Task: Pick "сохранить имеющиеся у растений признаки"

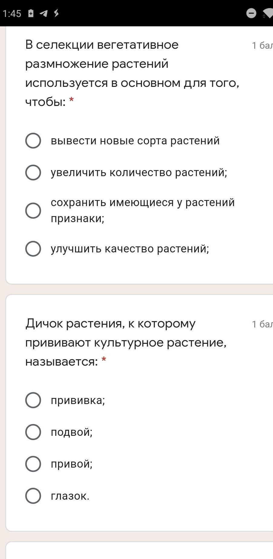Action: tap(33, 210)
